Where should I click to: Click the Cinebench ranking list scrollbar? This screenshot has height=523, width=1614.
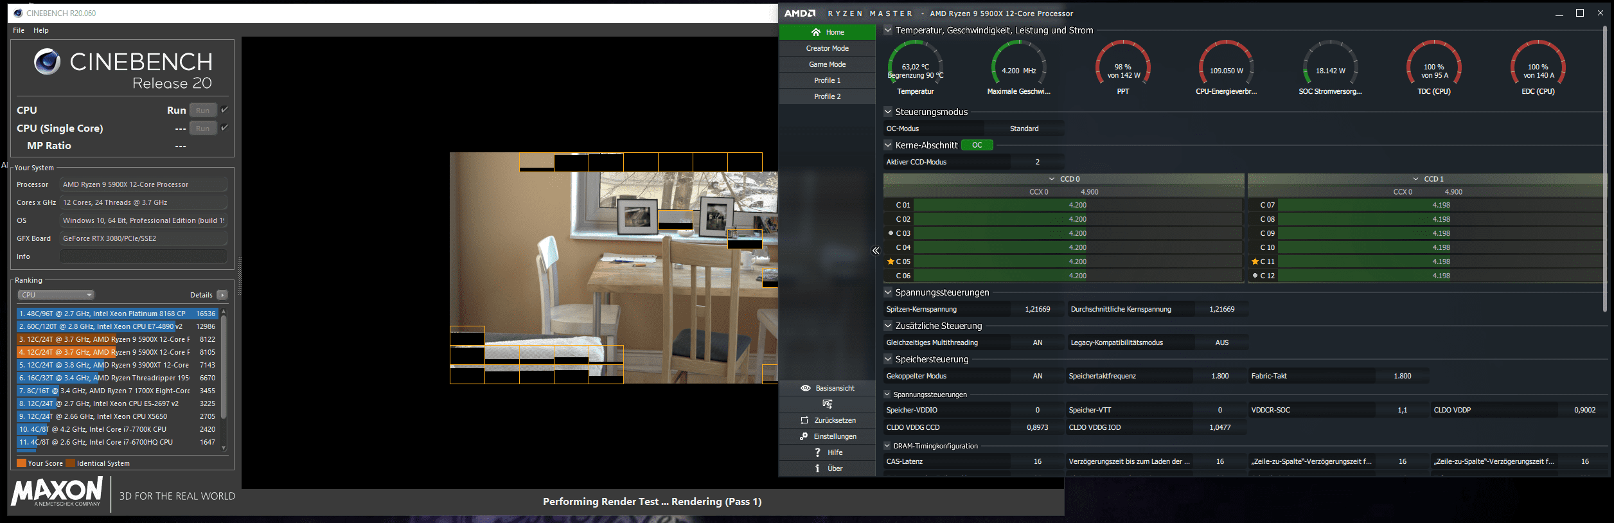[x=224, y=366]
